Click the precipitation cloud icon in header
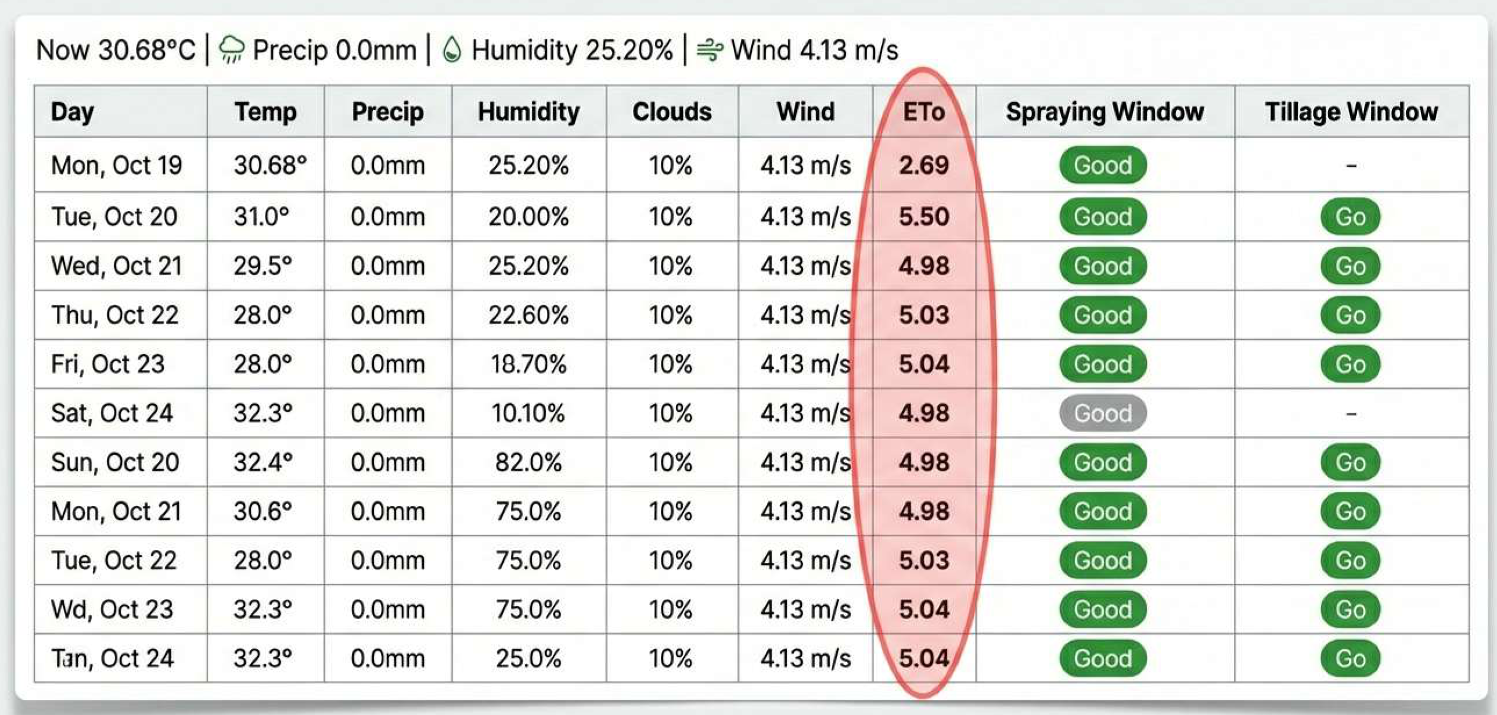Viewport: 1497px width, 715px height. [231, 49]
